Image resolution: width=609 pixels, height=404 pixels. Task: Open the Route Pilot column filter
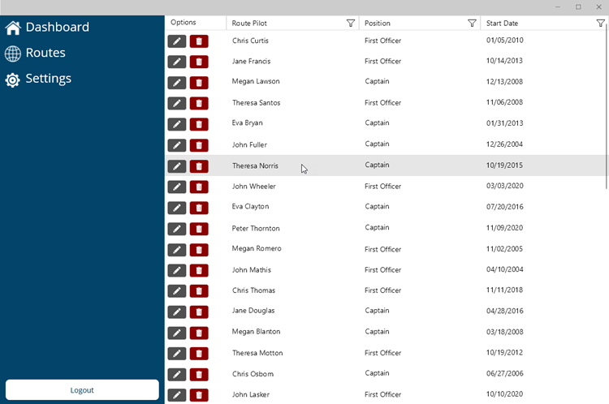click(350, 24)
